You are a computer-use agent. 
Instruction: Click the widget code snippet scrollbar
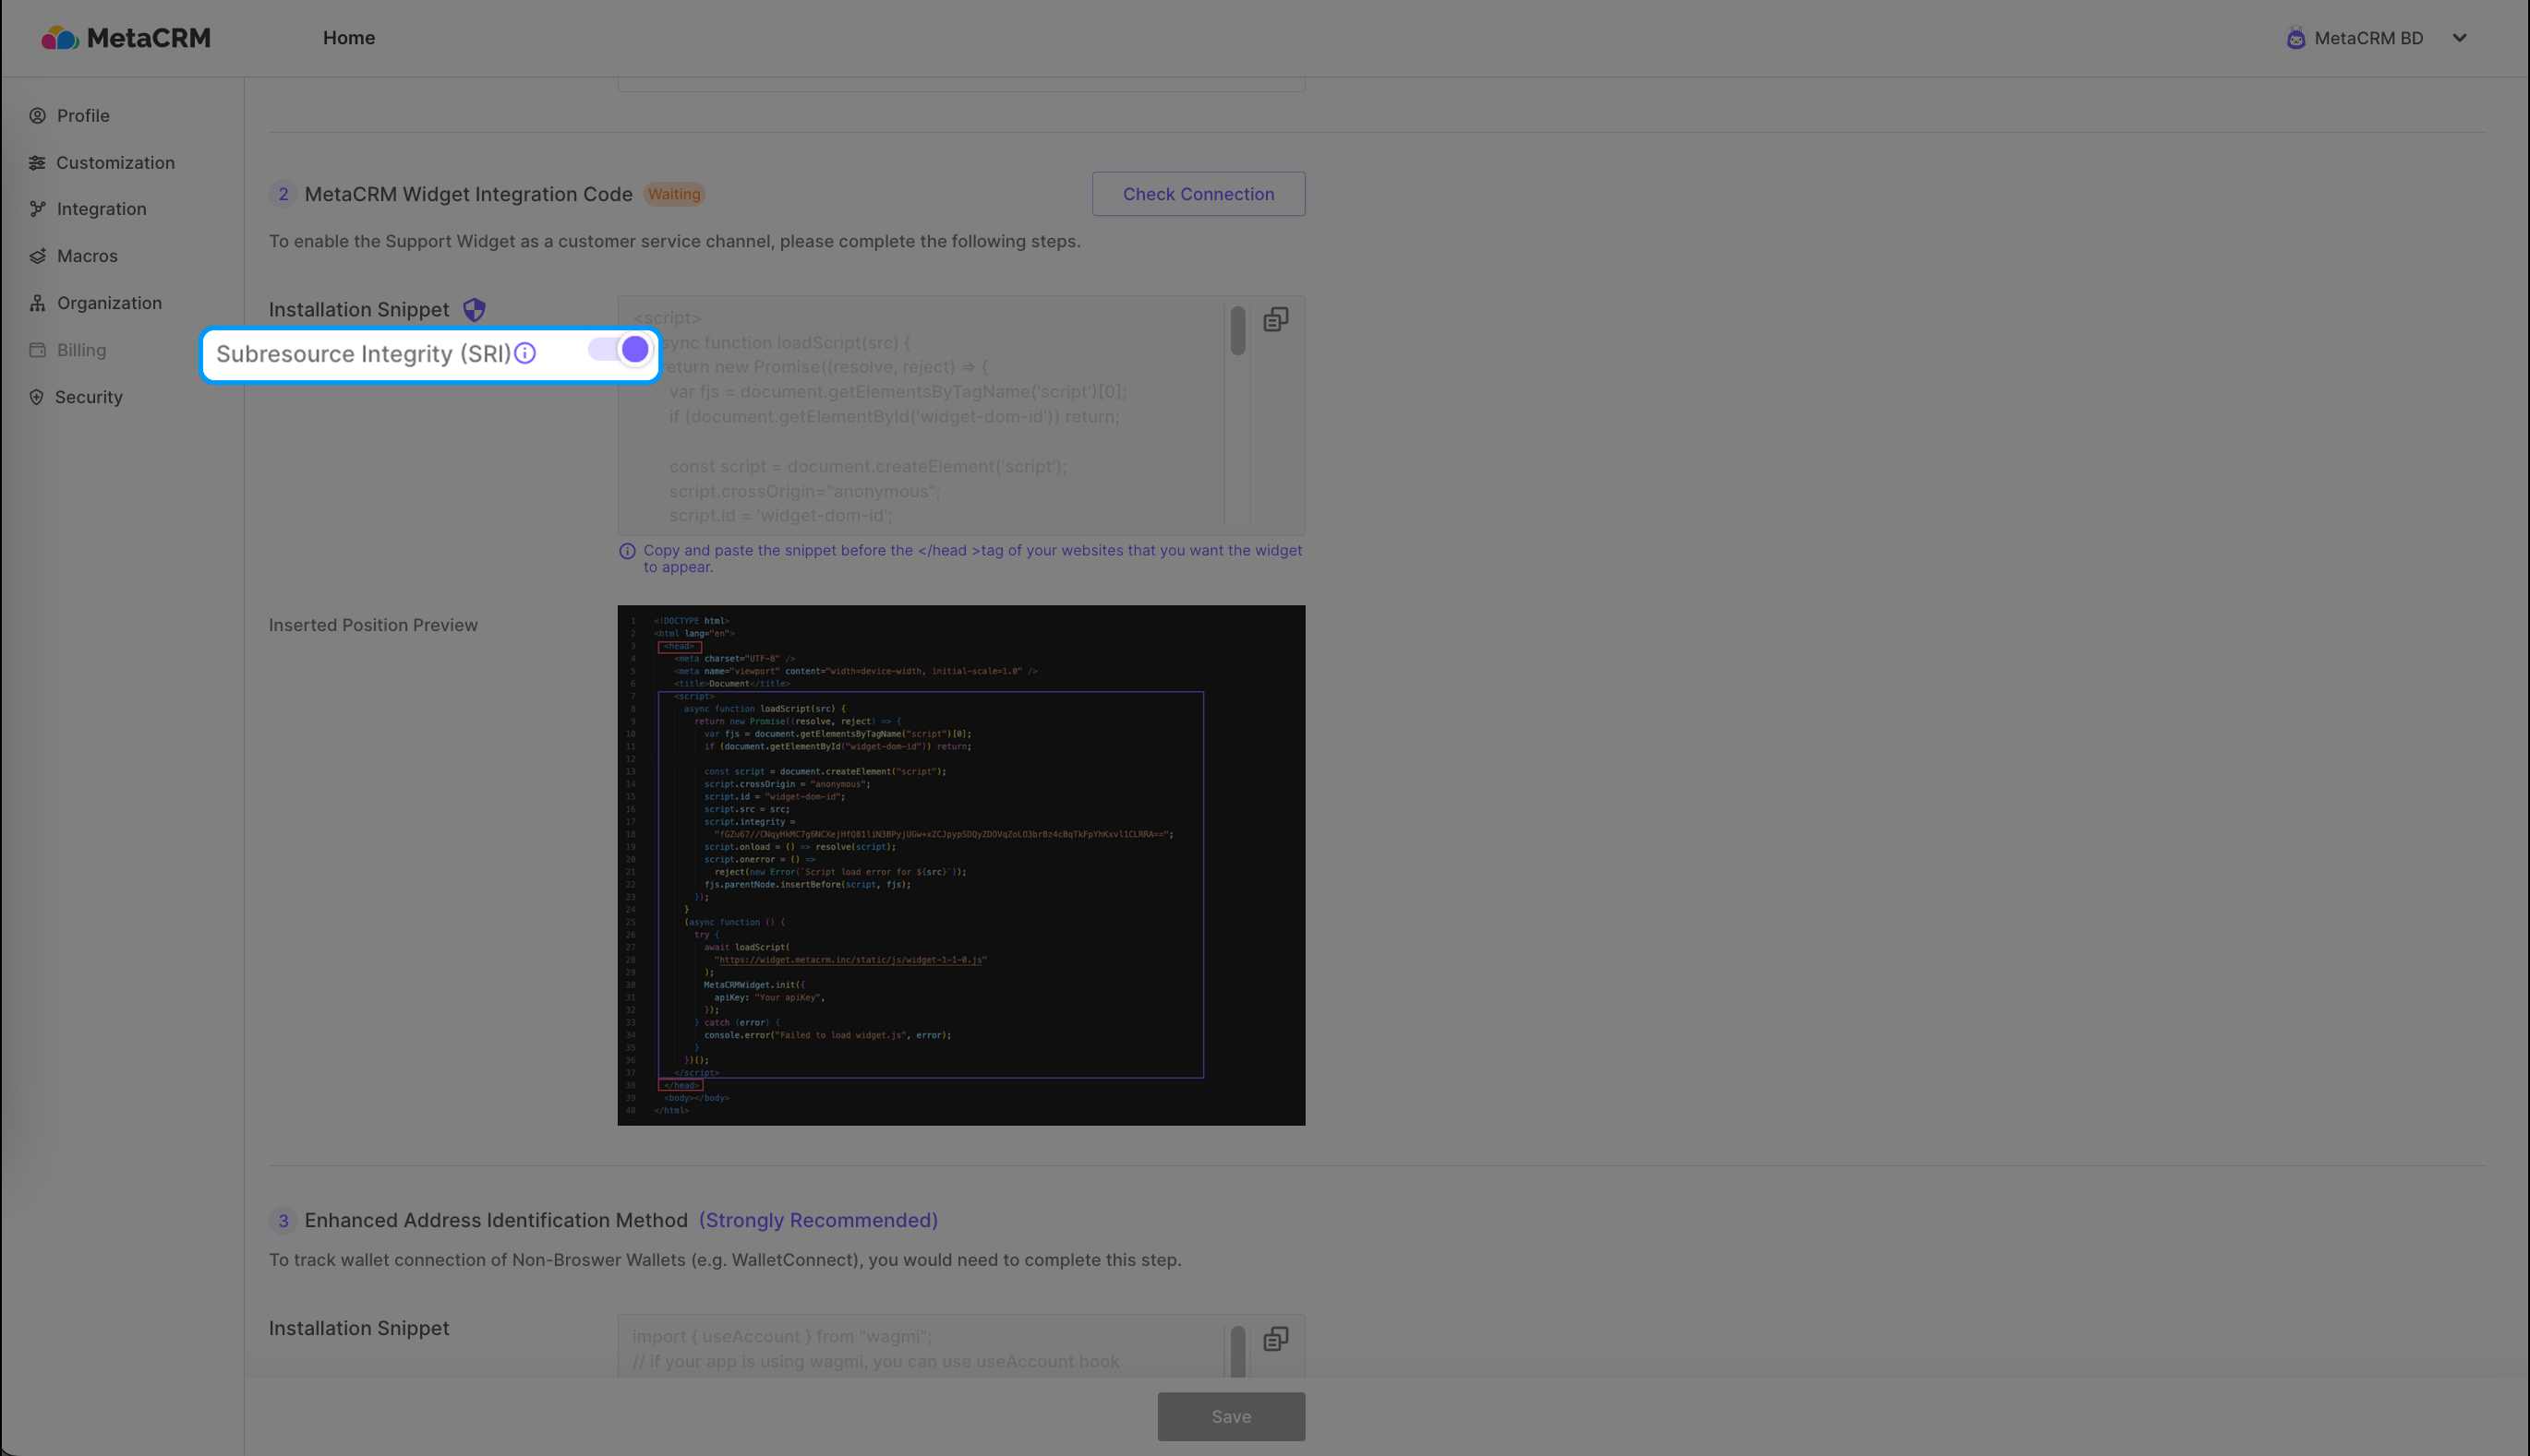(1237, 331)
